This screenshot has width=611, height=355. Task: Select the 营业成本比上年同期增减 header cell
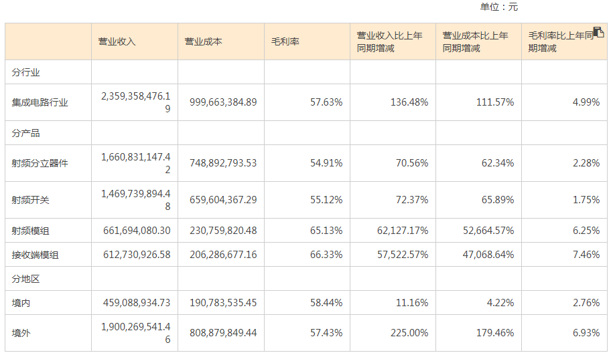[x=475, y=41]
